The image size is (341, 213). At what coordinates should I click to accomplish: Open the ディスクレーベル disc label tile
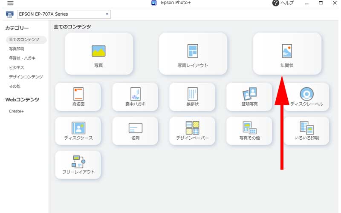(x=306, y=97)
